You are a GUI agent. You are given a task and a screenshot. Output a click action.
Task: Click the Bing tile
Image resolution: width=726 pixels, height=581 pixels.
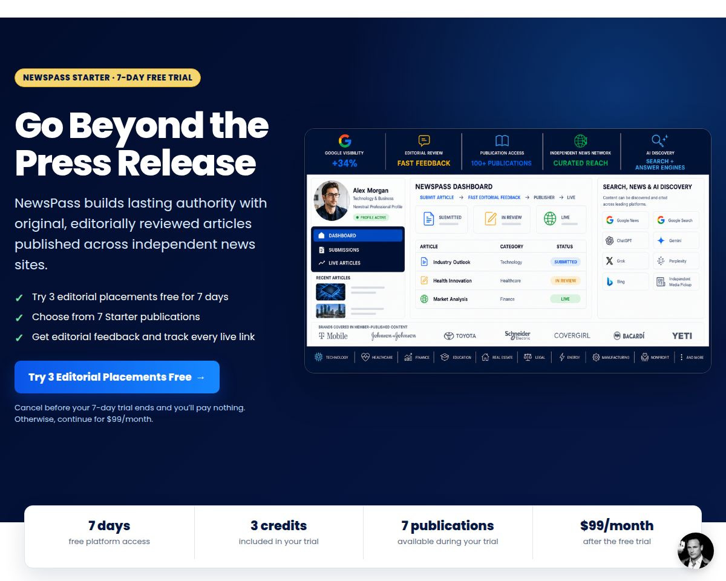626,281
